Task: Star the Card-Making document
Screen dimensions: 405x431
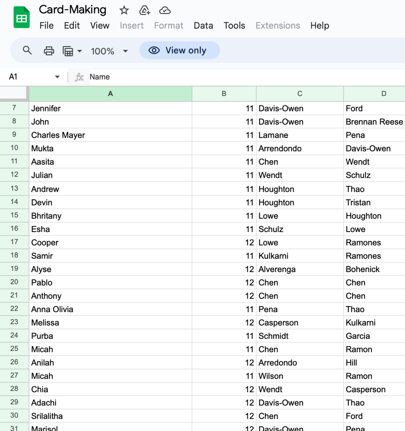Action: (x=124, y=10)
